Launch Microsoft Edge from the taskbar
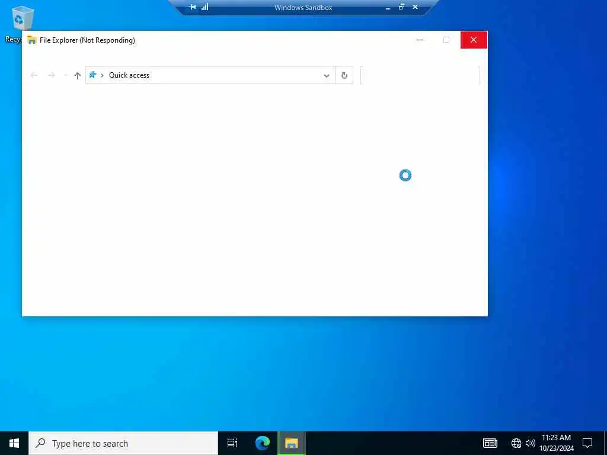 (263, 443)
